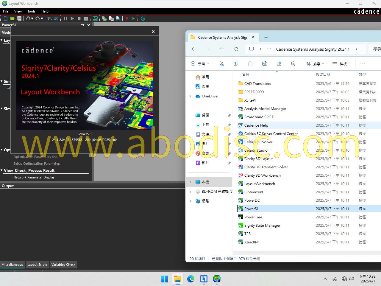Click the Stop simulation icon
This screenshot has height=286, width=381.
(79, 18)
